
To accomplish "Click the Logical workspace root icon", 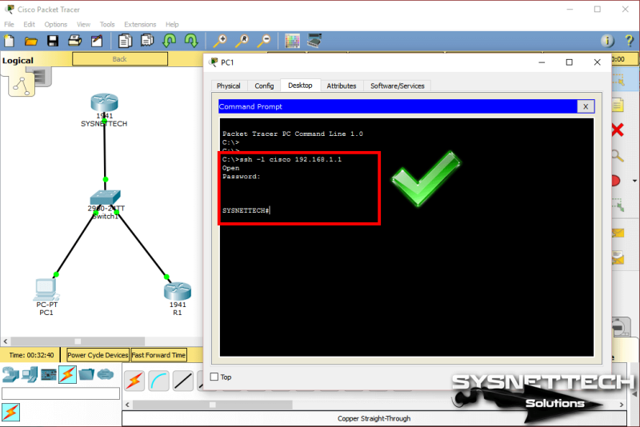I will coord(22,86).
